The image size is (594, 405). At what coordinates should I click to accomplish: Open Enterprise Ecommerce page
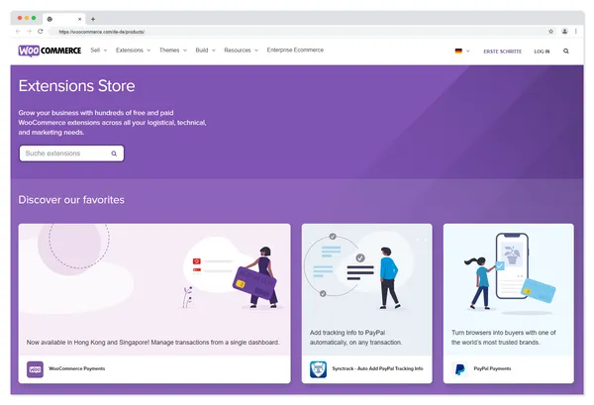click(295, 51)
